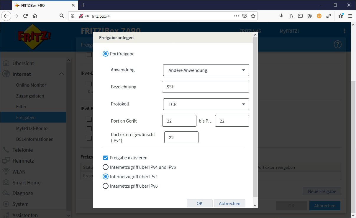This screenshot has height=218, width=356.
Task: Click the browser forward arrow
Action: (16, 16)
